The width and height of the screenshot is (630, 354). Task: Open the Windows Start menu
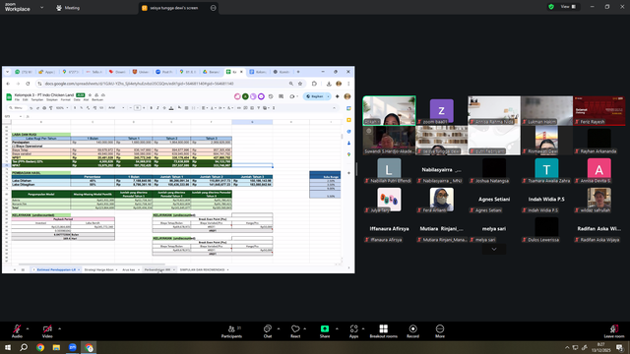click(8, 347)
